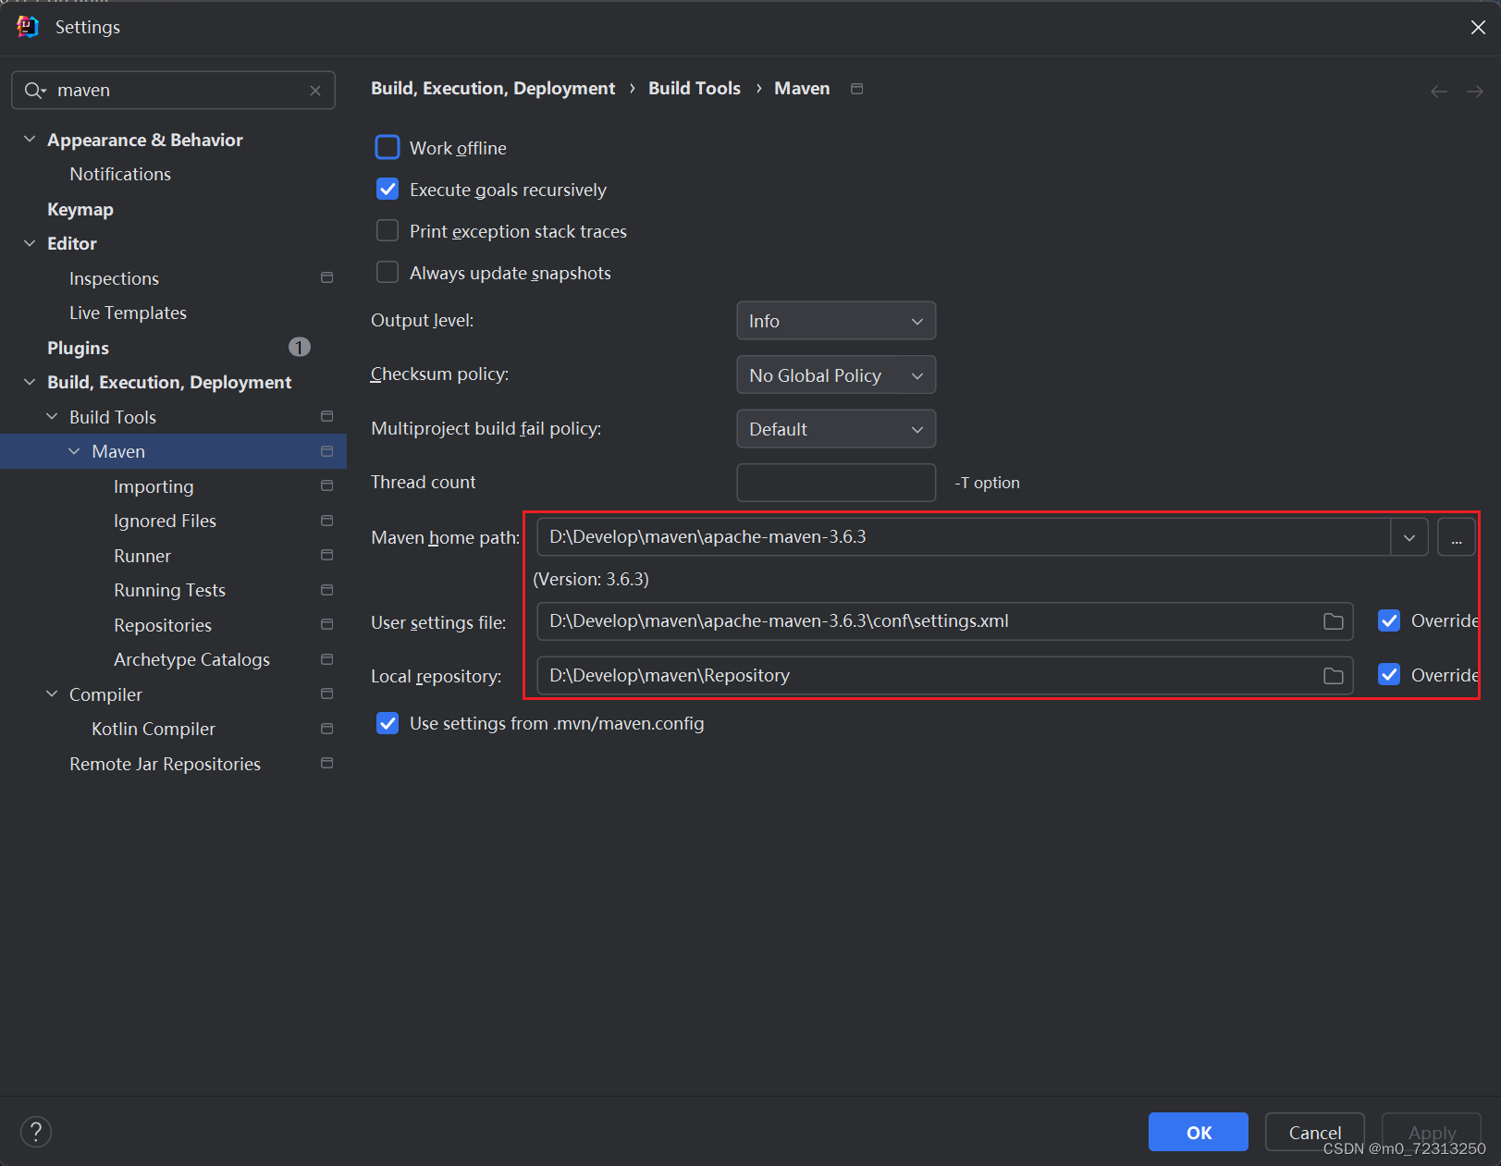Open the help question mark button
This screenshot has width=1501, height=1166.
(36, 1132)
